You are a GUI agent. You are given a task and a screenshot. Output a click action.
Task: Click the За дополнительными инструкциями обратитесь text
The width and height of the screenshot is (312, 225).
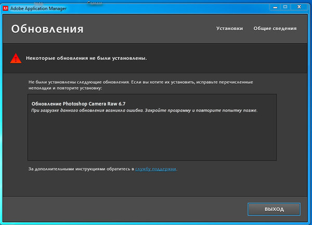coord(81,169)
